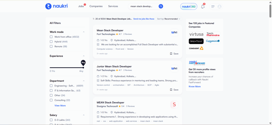Check the Hybrid work mode filter

point(51,42)
